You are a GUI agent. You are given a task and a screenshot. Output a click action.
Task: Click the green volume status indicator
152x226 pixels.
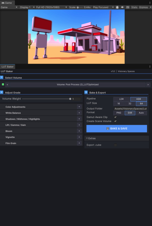(3, 84)
